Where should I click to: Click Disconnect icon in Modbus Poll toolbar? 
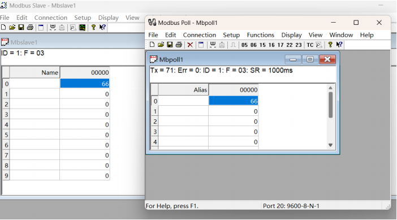pos(222,45)
